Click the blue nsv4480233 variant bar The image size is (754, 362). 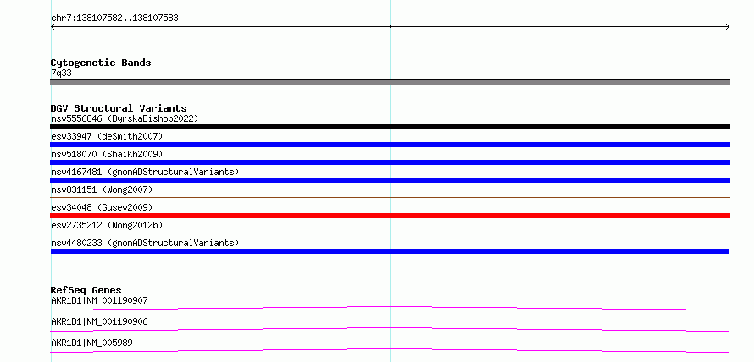390,251
